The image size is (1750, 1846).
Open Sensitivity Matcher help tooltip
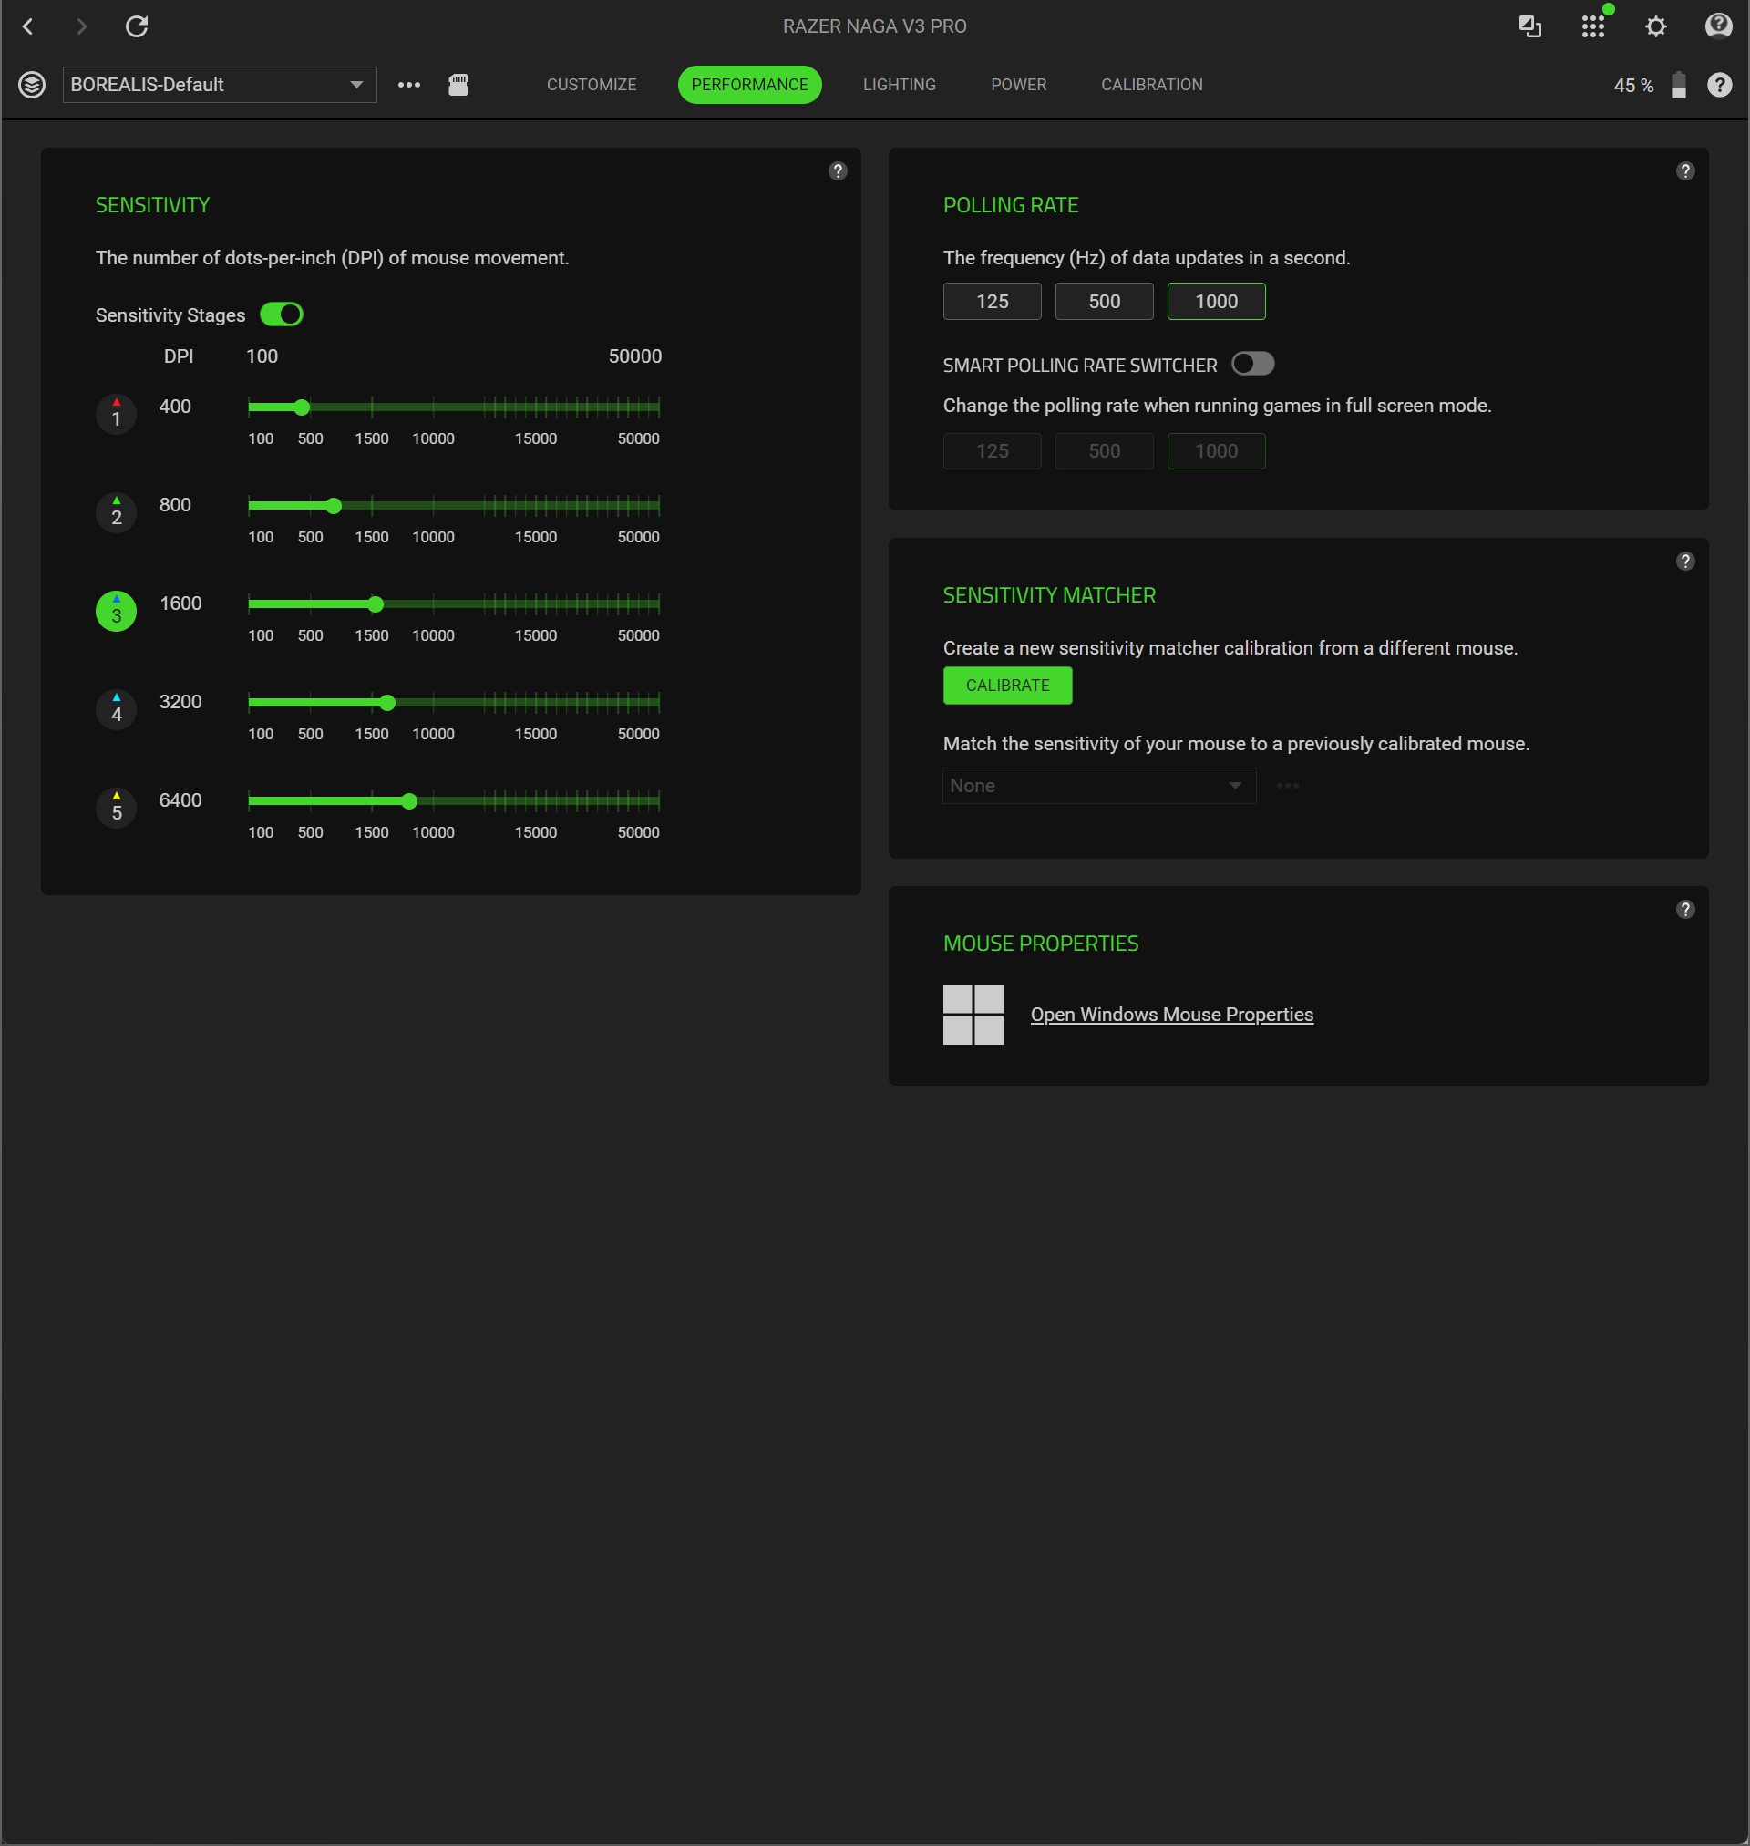point(1684,561)
